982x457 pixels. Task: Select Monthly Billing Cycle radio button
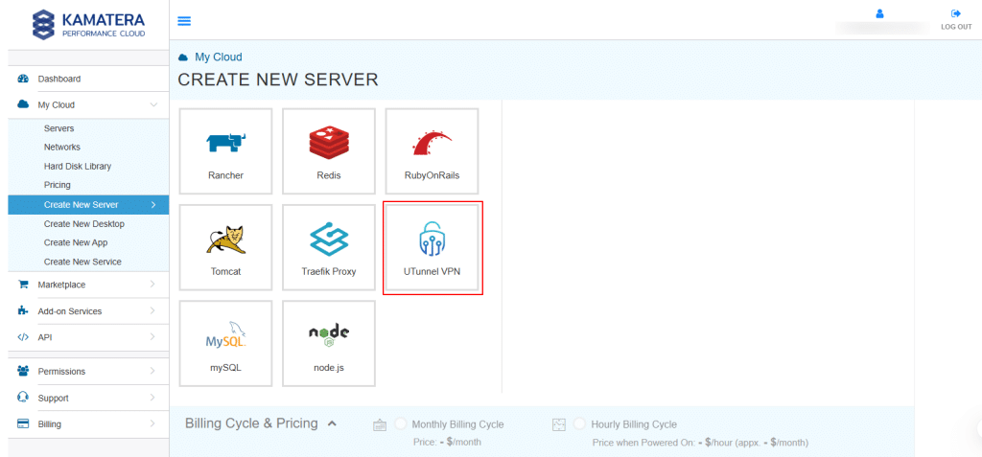(401, 423)
